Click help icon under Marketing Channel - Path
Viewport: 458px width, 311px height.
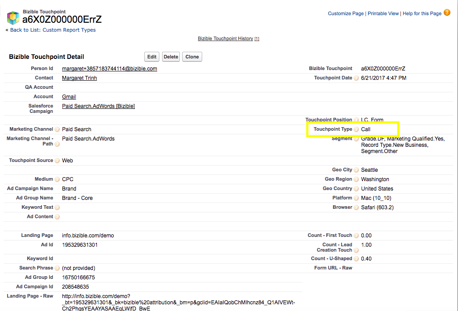click(x=57, y=144)
